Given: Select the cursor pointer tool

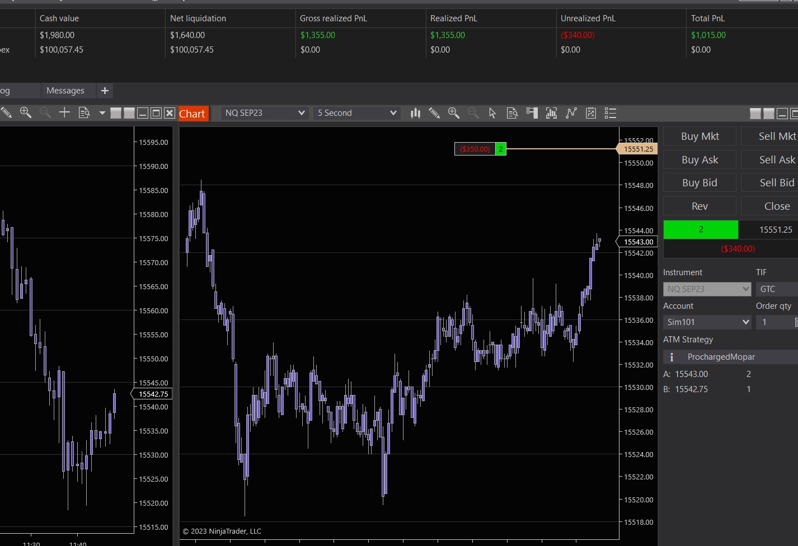Looking at the screenshot, I should pyautogui.click(x=492, y=113).
